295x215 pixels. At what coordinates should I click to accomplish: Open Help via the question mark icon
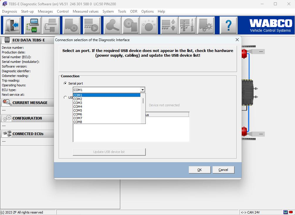tap(228, 25)
